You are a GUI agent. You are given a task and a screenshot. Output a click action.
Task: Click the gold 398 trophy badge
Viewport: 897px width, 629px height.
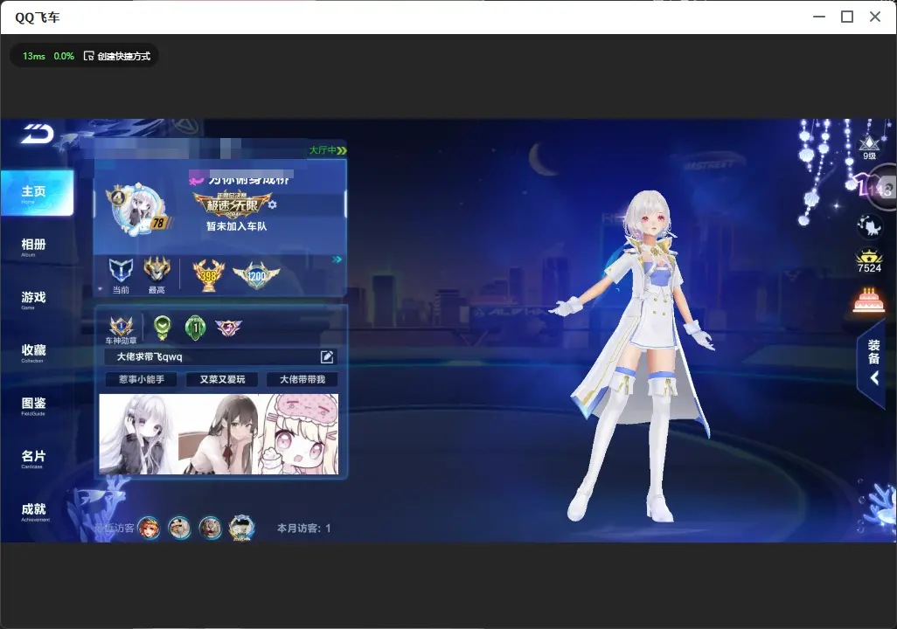point(208,275)
